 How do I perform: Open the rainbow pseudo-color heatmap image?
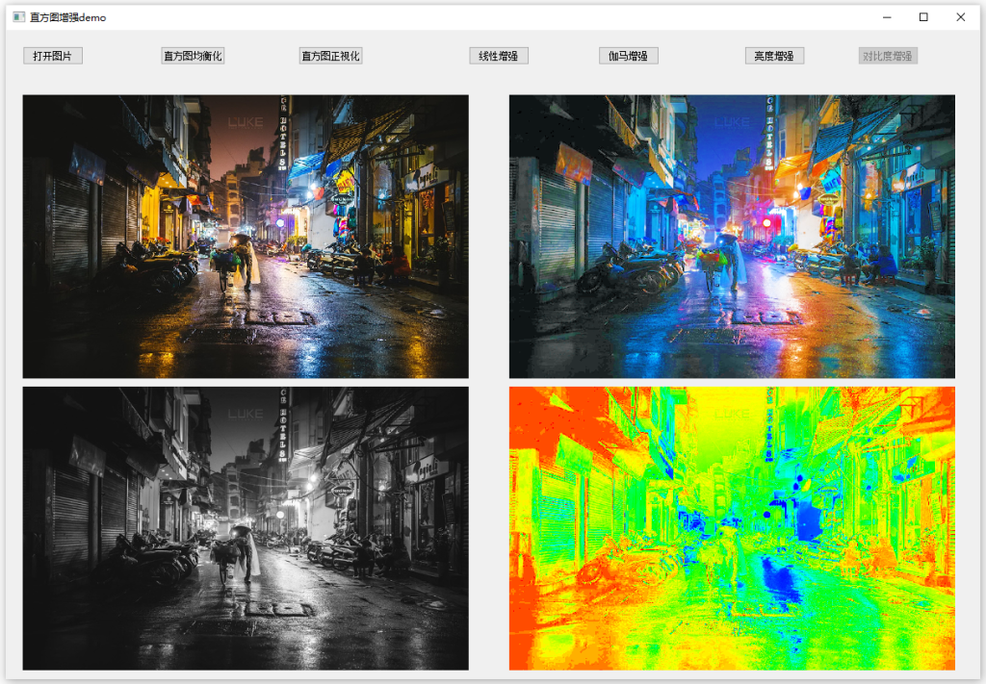pyautogui.click(x=732, y=528)
